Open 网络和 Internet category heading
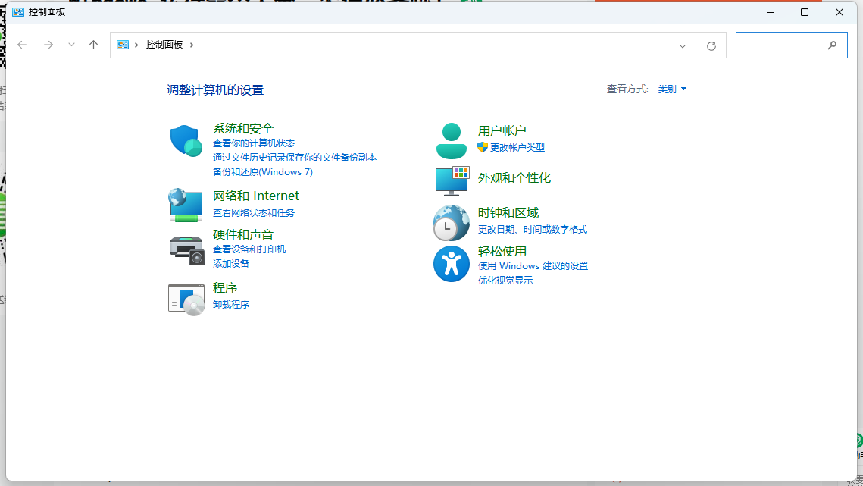 tap(256, 196)
